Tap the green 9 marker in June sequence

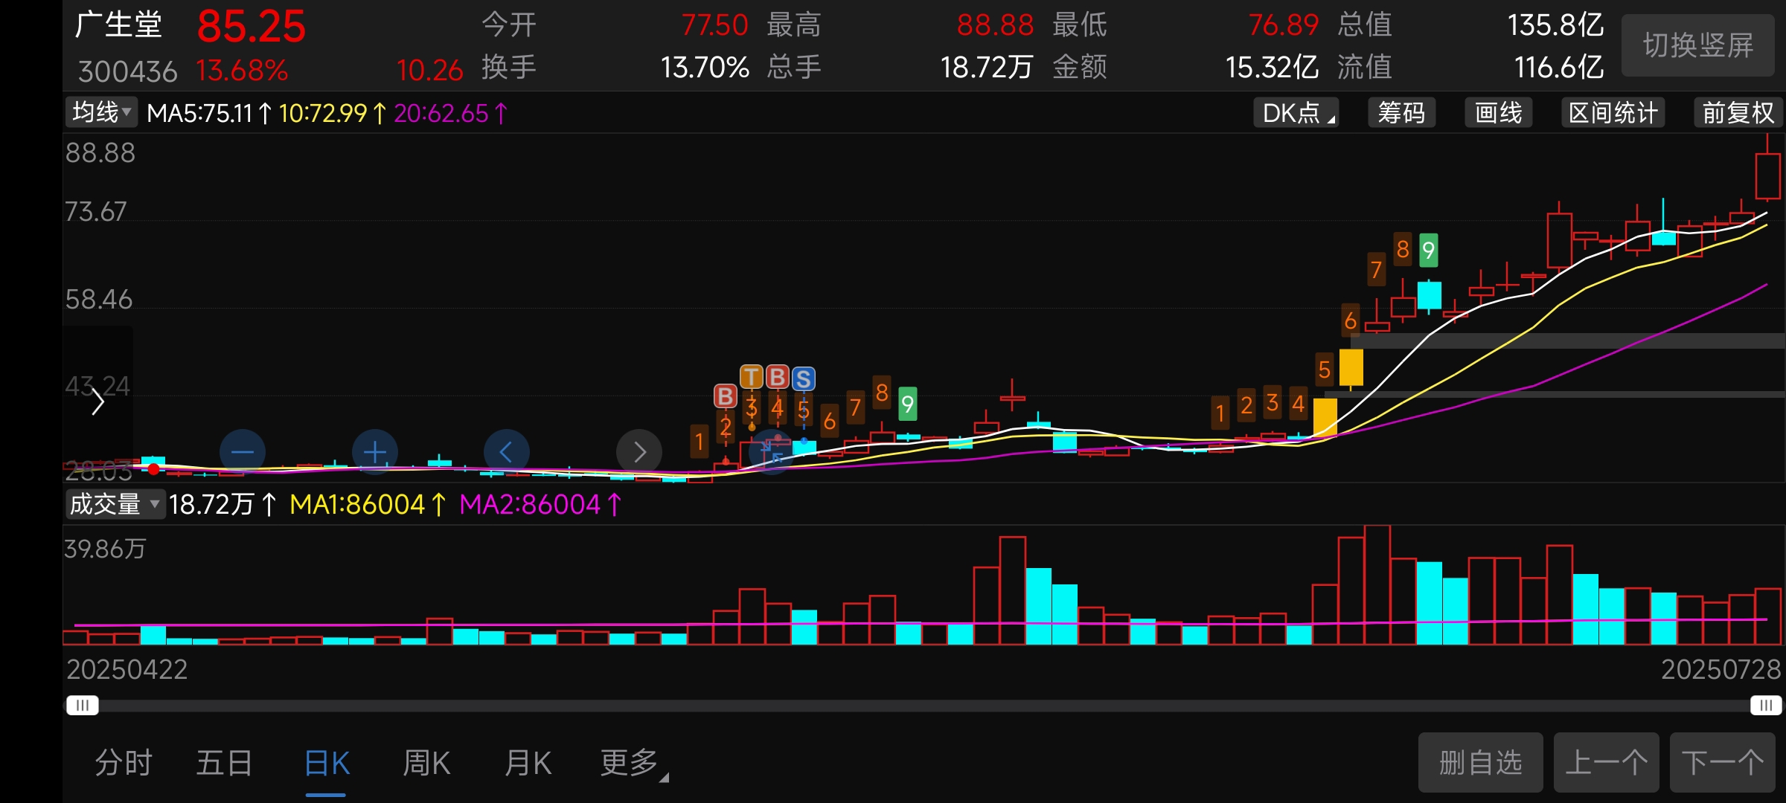pos(907,404)
